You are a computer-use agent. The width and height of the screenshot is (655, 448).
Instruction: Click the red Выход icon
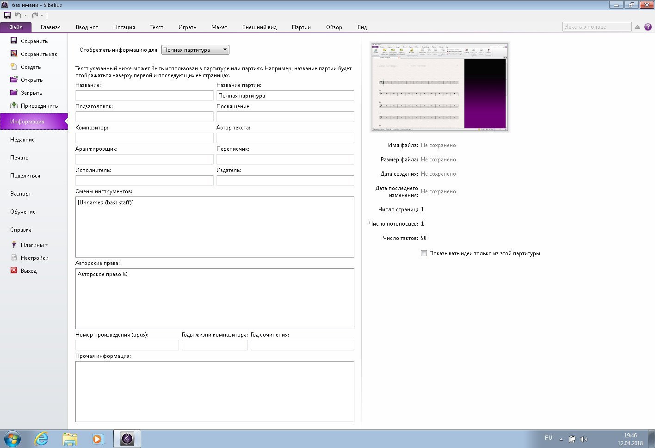tap(14, 270)
